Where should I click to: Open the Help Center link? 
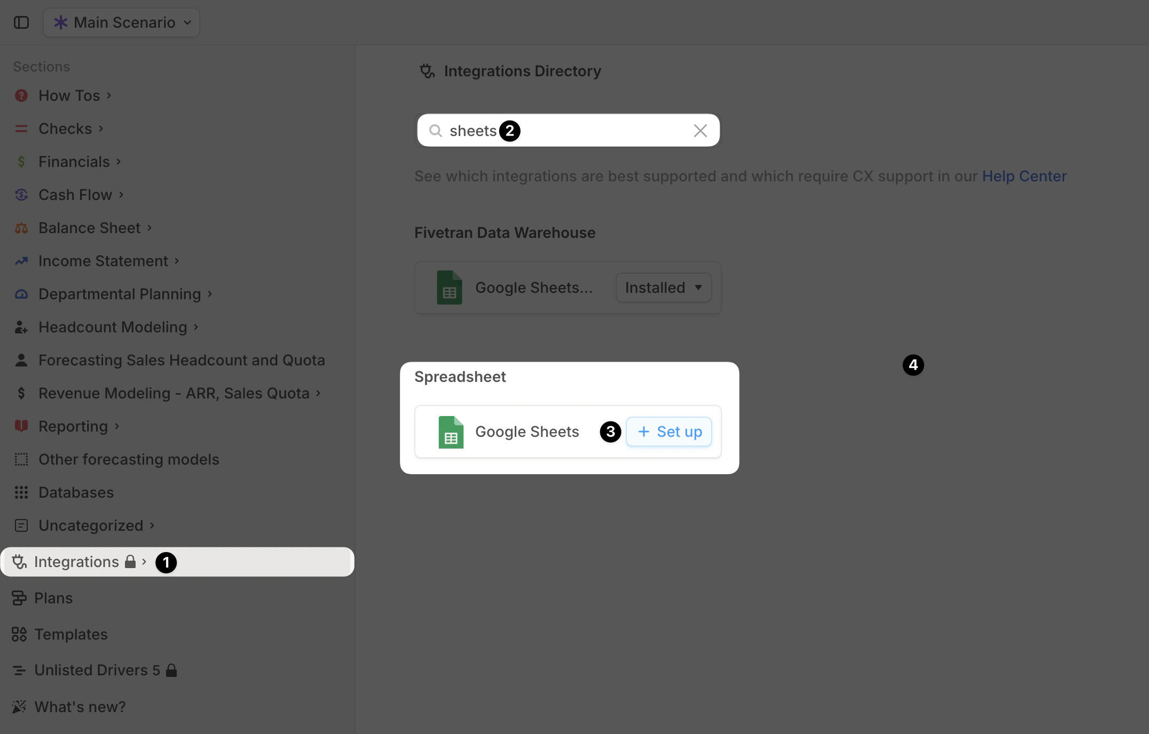(1024, 176)
